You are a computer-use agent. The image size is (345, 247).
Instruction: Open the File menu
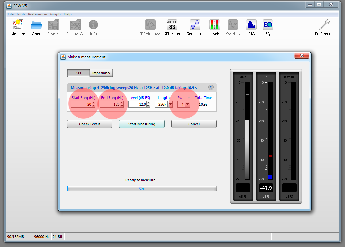[x=11, y=14]
